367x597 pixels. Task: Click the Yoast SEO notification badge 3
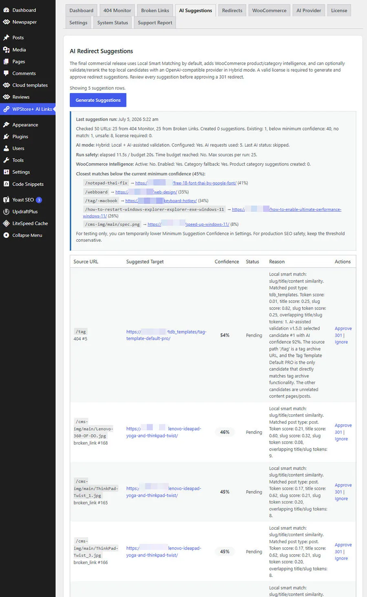[39, 200]
